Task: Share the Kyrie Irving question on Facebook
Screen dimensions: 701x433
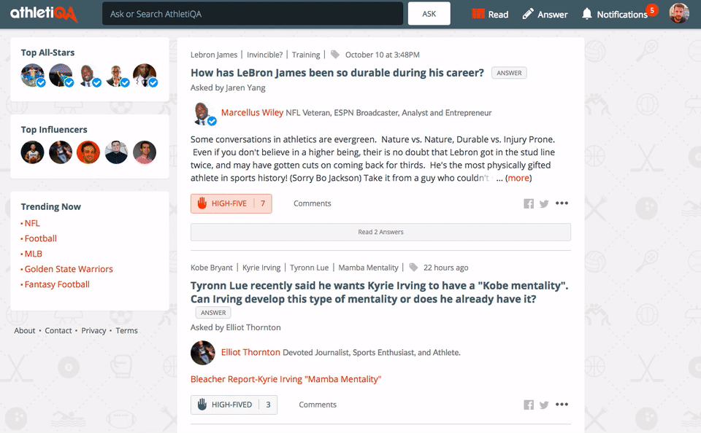Action: point(529,405)
